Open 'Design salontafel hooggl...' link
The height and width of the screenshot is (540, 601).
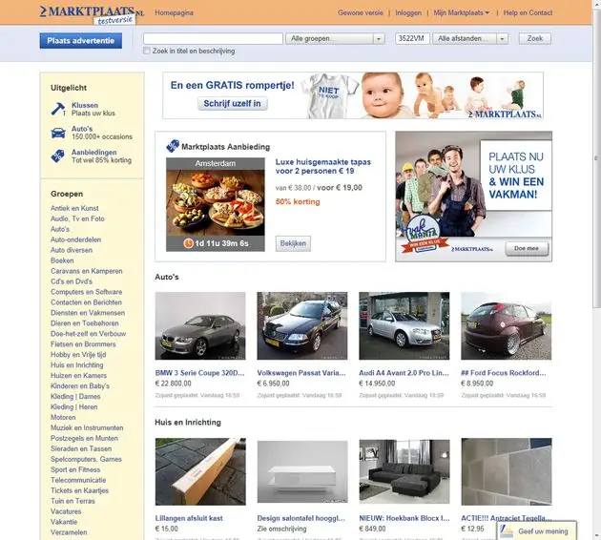point(300,518)
